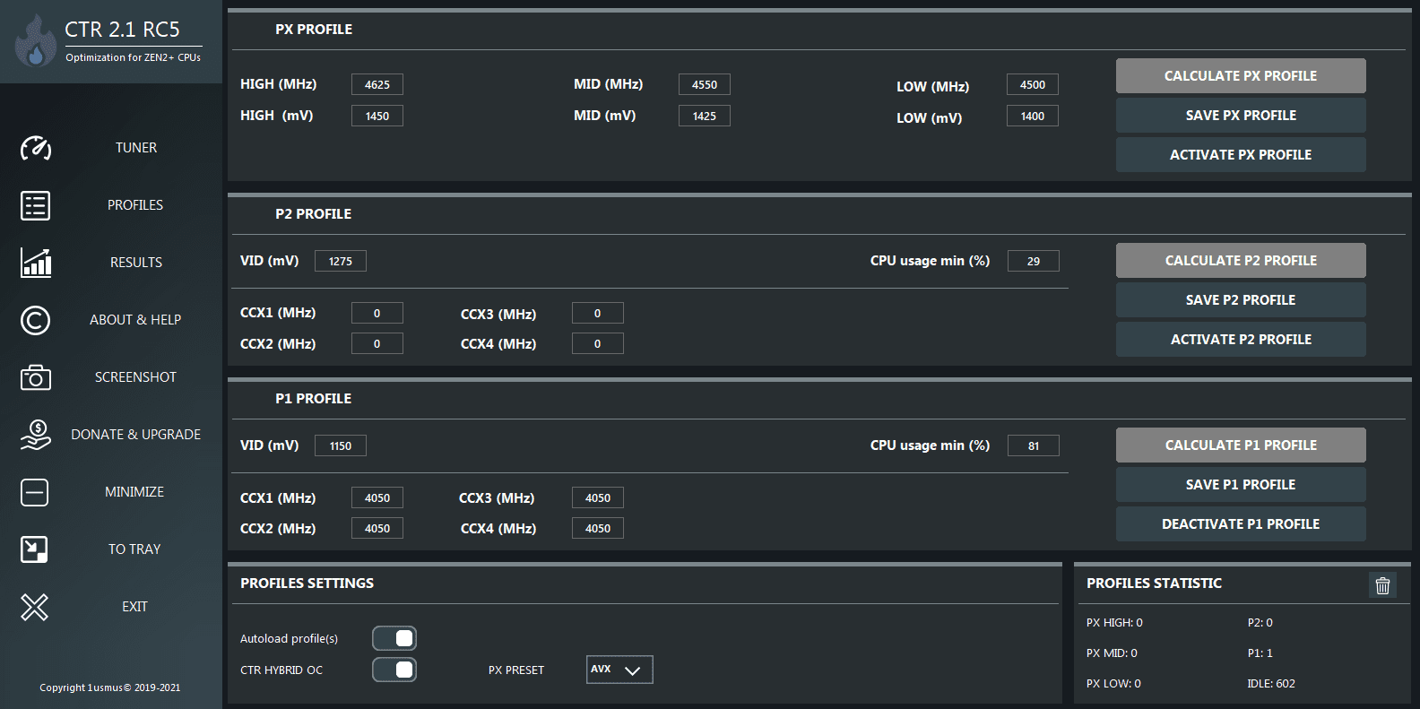Click the 'PX MID: 0' statistic text
The height and width of the screenshot is (709, 1420).
[1112, 653]
